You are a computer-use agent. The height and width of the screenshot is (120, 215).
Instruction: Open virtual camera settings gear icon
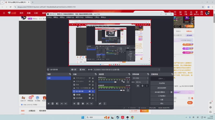pyautogui.click(x=171, y=92)
